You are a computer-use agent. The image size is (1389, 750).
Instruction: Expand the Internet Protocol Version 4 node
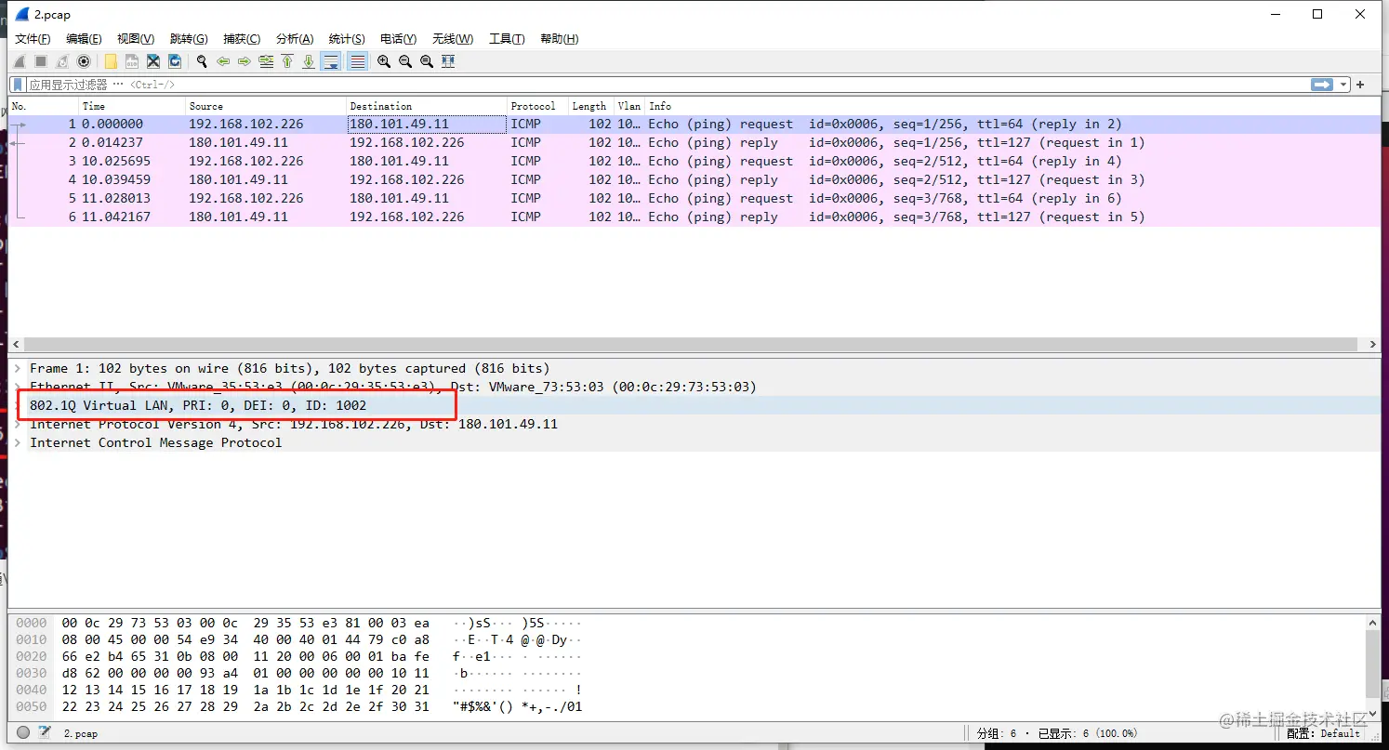[x=18, y=424]
